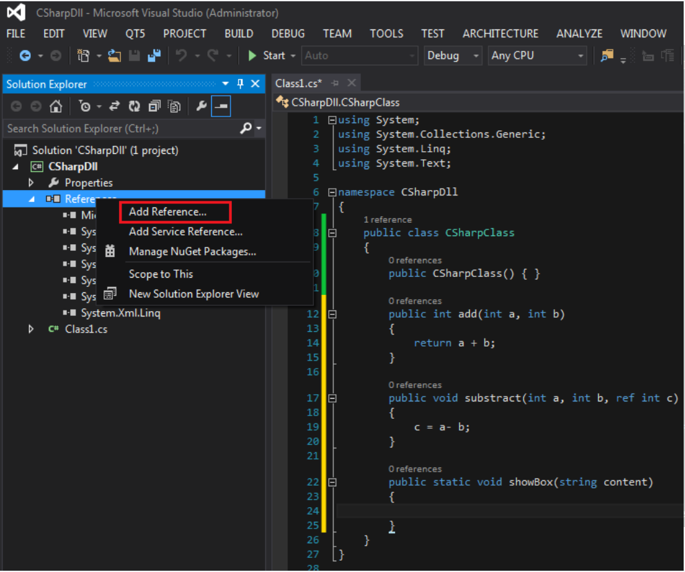Open the BUILD menu
685x572 pixels.
pyautogui.click(x=239, y=33)
